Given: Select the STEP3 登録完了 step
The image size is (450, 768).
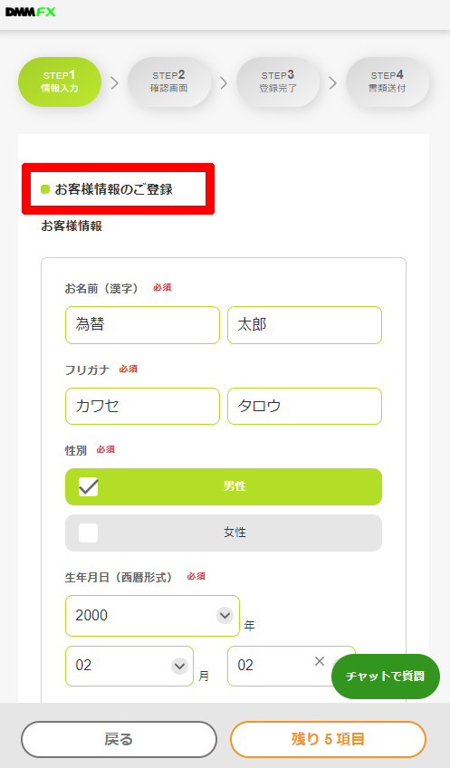Looking at the screenshot, I should pyautogui.click(x=278, y=82).
